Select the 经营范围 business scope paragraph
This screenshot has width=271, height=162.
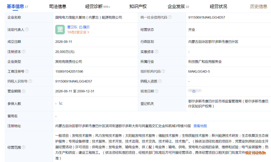point(162,147)
